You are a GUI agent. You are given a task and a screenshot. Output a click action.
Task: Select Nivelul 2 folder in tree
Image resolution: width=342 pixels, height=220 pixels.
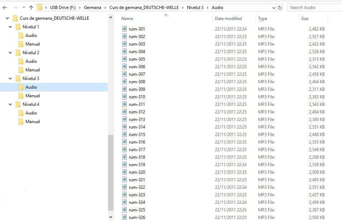click(x=31, y=52)
